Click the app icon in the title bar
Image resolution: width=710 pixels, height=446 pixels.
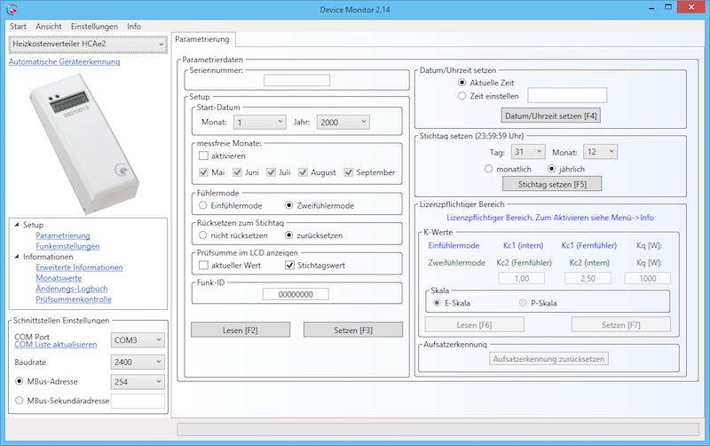(x=11, y=9)
